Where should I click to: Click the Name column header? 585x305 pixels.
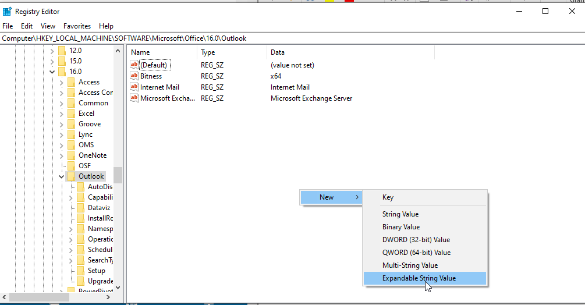162,52
